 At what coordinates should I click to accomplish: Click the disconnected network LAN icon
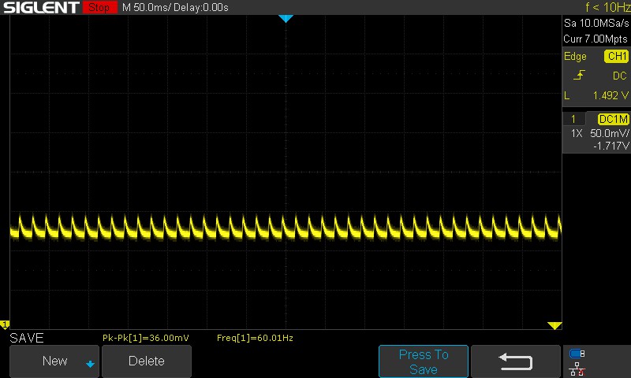(577, 368)
